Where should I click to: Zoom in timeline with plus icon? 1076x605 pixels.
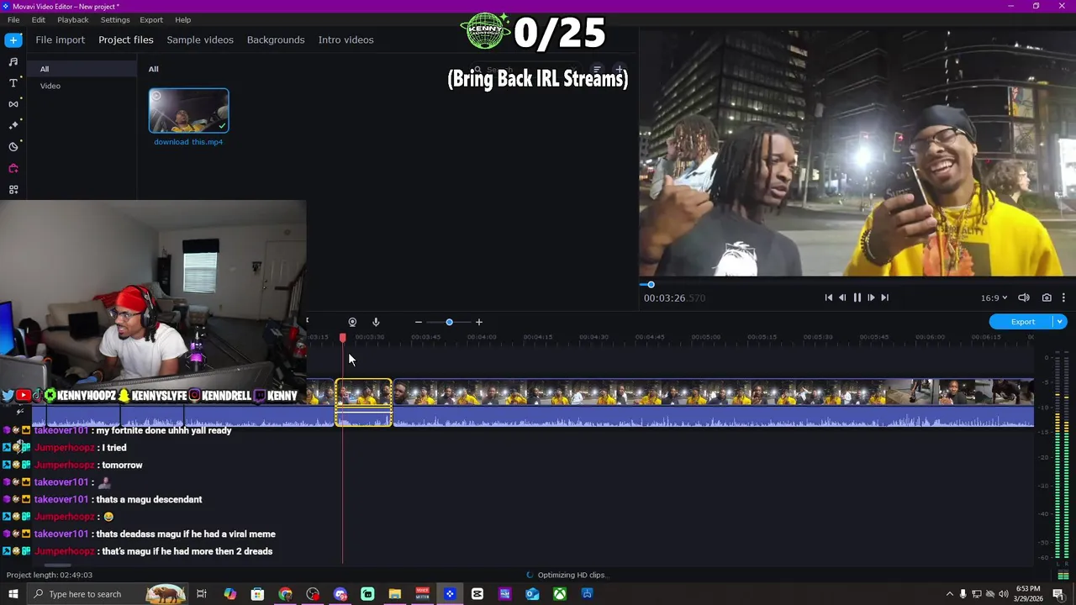click(479, 322)
